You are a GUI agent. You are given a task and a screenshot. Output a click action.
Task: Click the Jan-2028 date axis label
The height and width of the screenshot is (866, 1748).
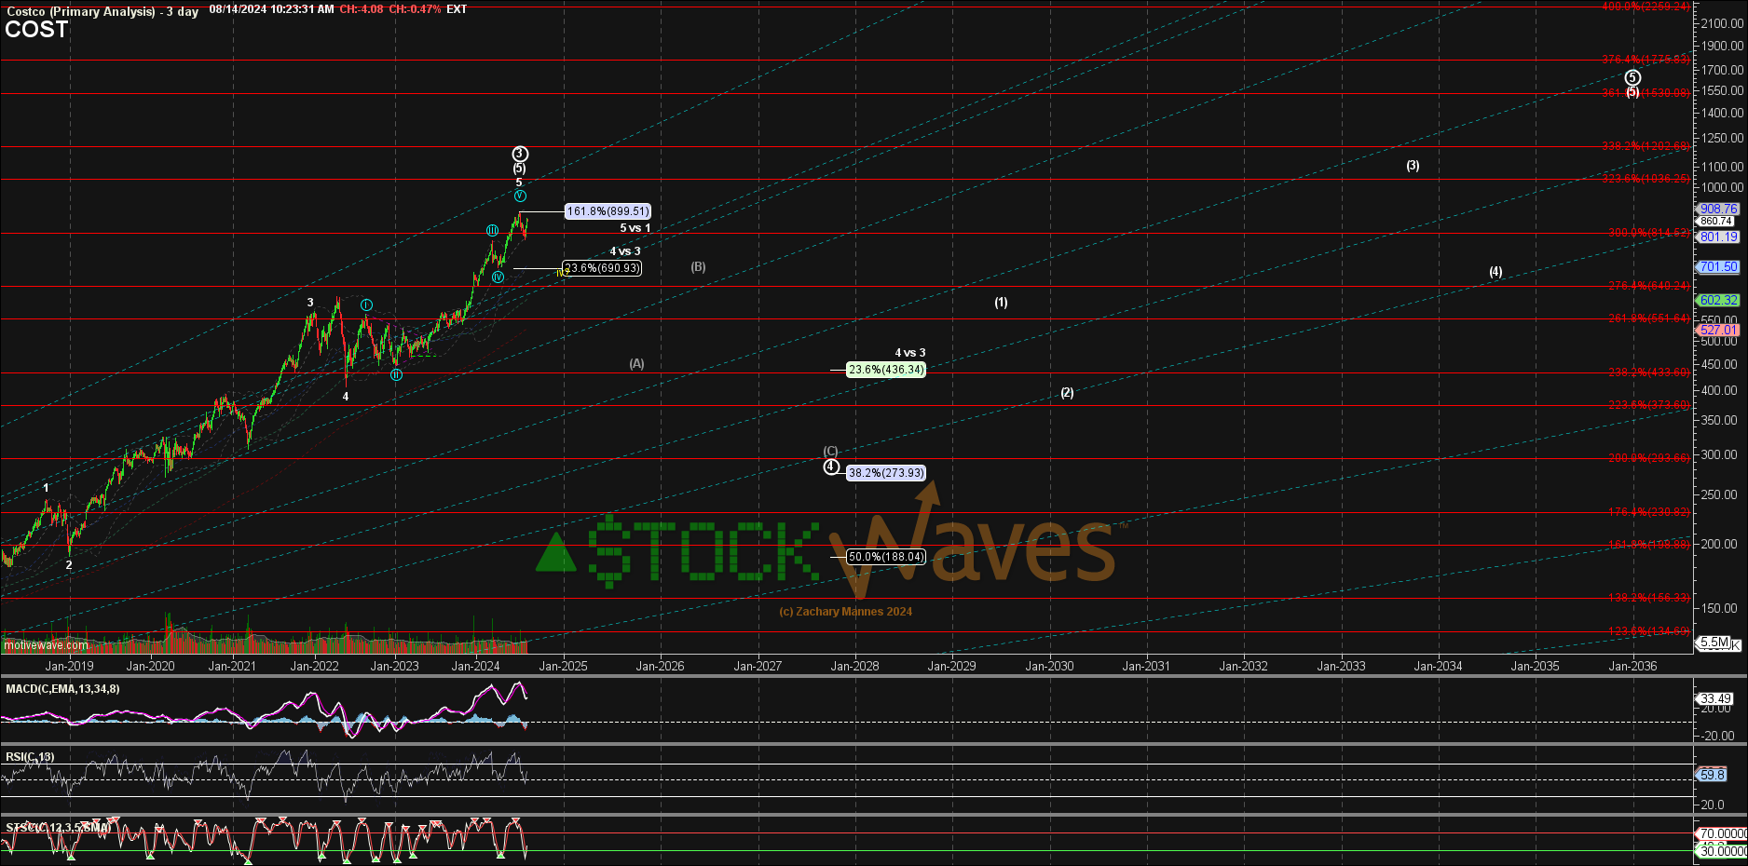point(854,666)
